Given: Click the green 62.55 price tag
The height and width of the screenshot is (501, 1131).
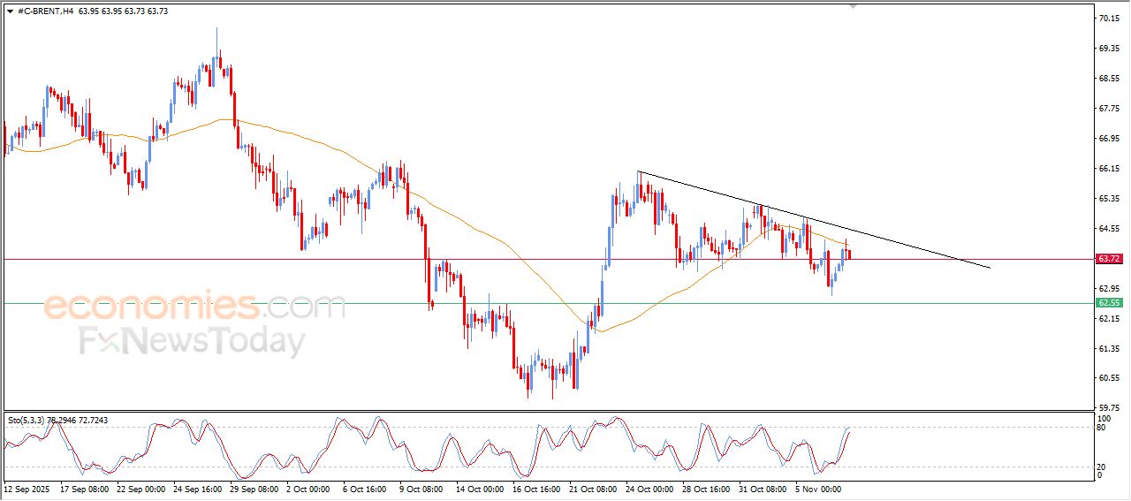Looking at the screenshot, I should tap(1109, 303).
